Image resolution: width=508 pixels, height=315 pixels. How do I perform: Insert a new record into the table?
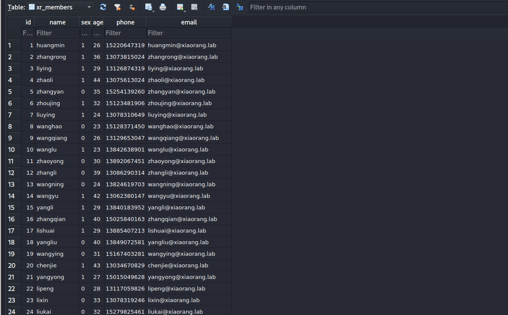pyautogui.click(x=180, y=7)
